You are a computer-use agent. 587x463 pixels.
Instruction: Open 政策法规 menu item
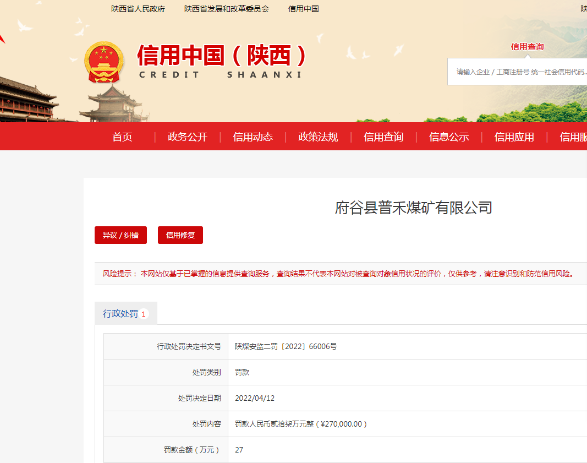click(318, 137)
